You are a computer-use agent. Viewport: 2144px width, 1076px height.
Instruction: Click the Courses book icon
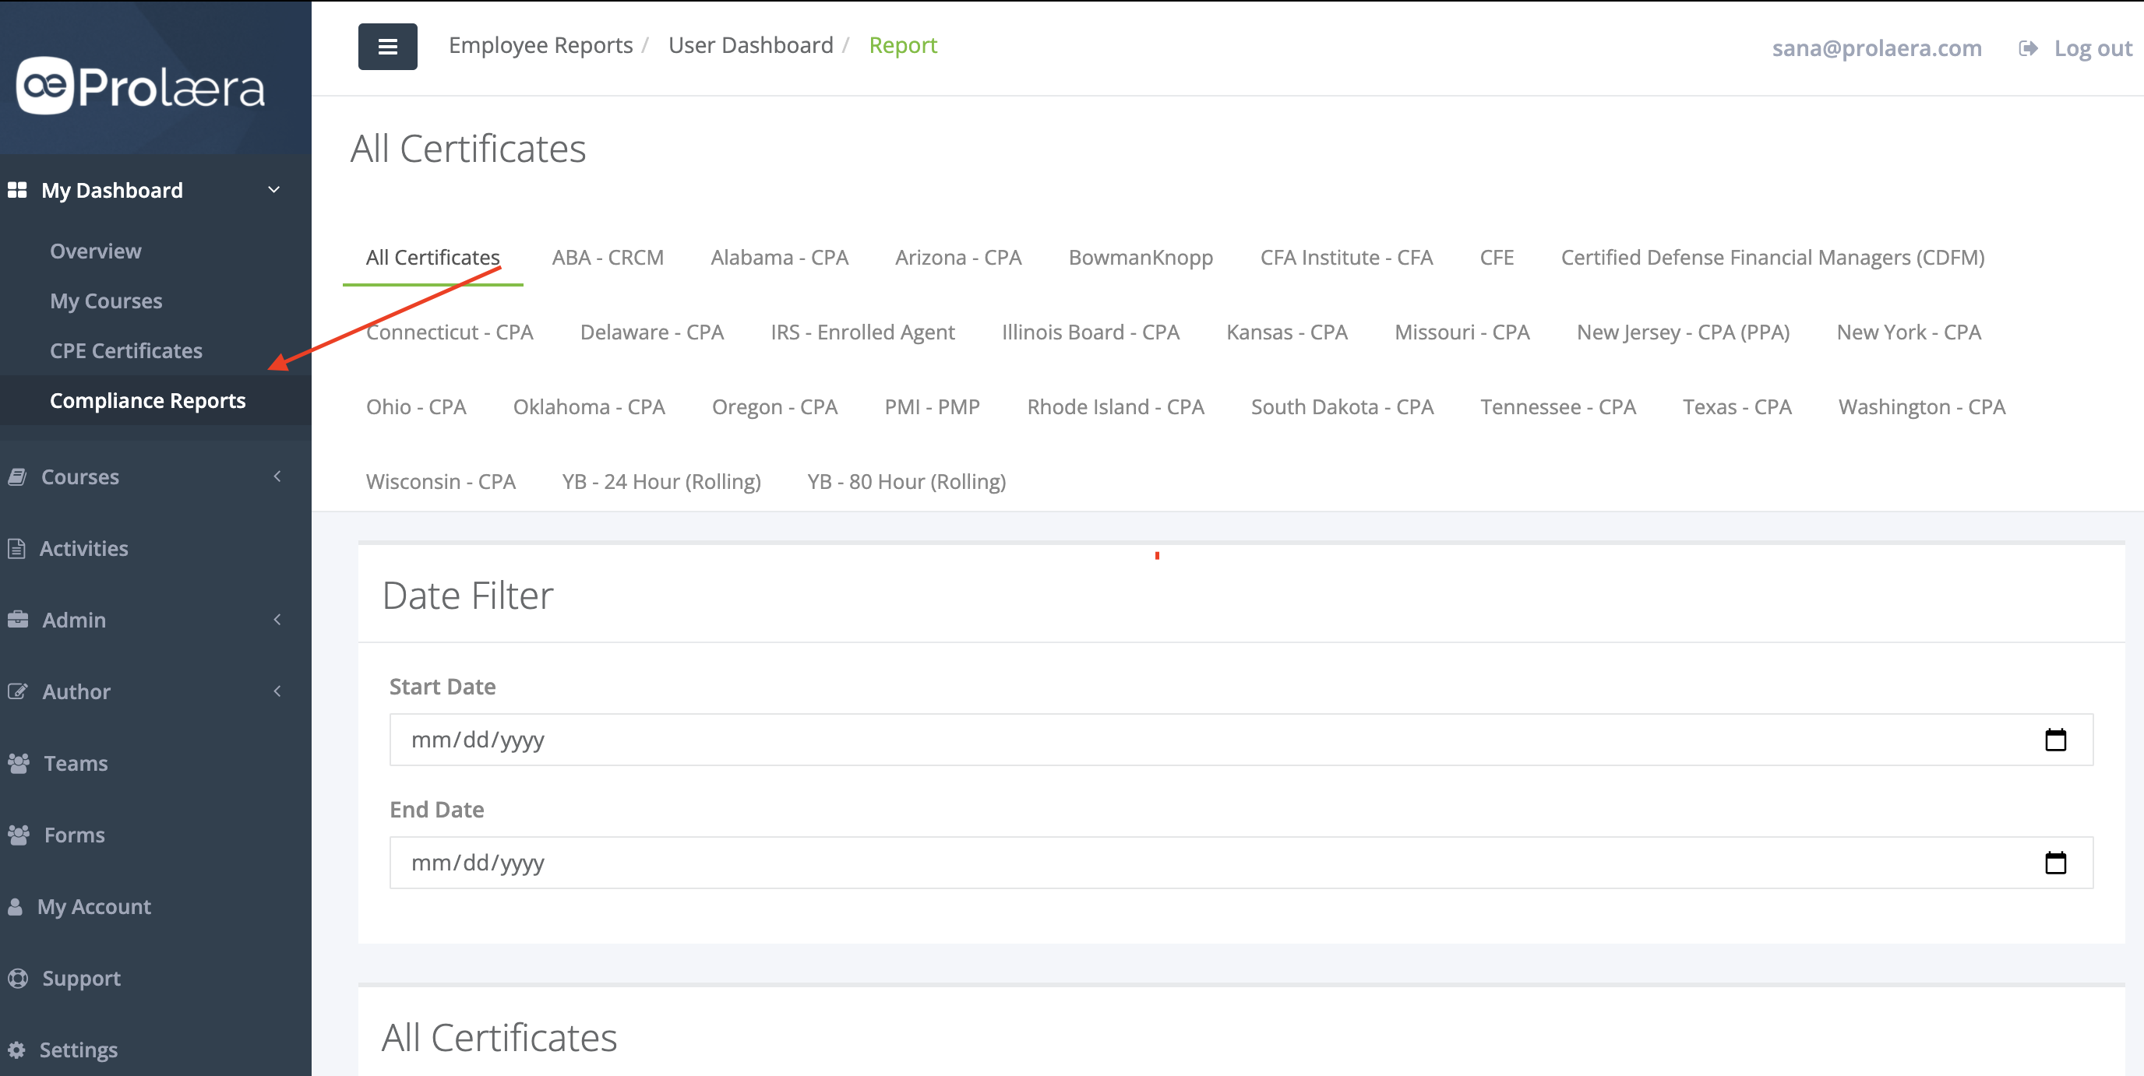[x=16, y=476]
